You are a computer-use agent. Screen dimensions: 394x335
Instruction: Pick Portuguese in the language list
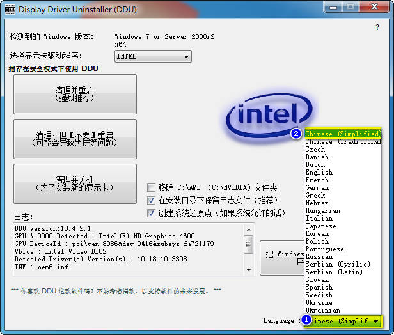343,249
